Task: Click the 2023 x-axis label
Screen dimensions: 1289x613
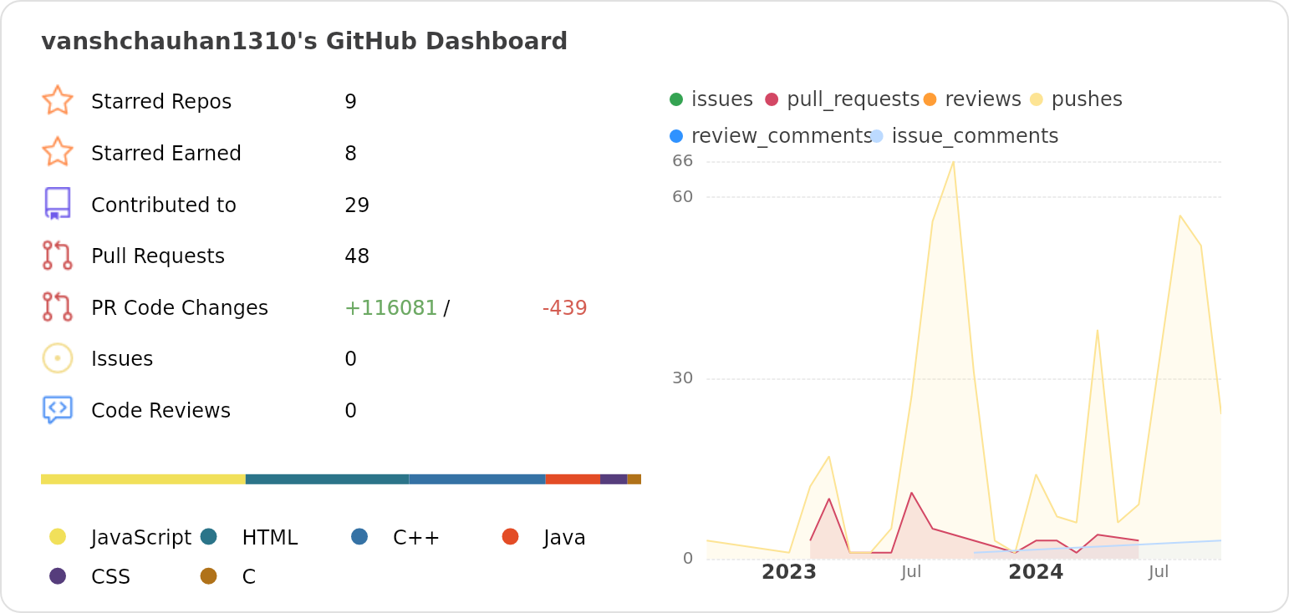Action: 789,572
